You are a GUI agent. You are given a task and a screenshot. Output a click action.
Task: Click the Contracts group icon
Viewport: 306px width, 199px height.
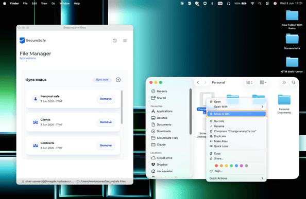[36, 146]
